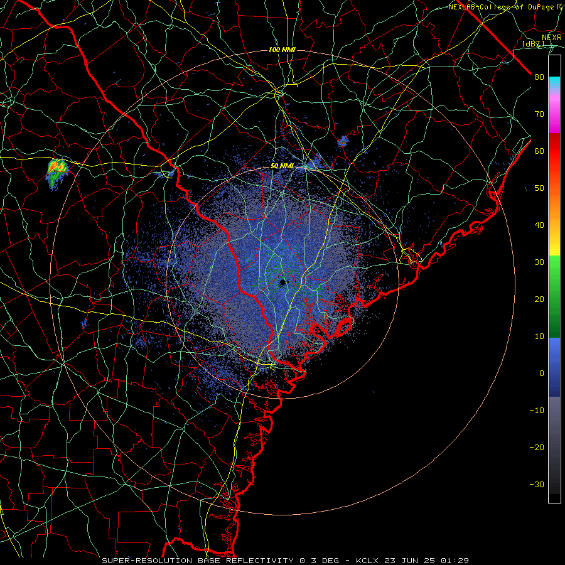
Task: Click the -10 value on dBZ scale
Action: [537, 410]
